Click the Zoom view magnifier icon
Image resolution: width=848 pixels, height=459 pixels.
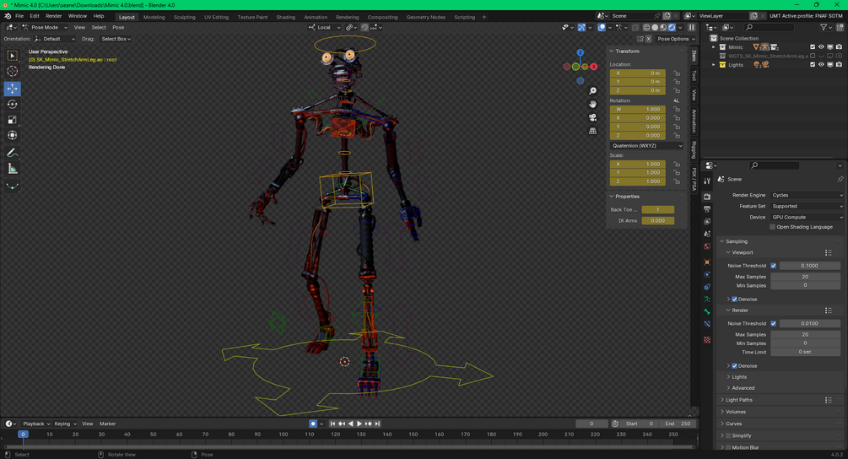click(x=592, y=91)
